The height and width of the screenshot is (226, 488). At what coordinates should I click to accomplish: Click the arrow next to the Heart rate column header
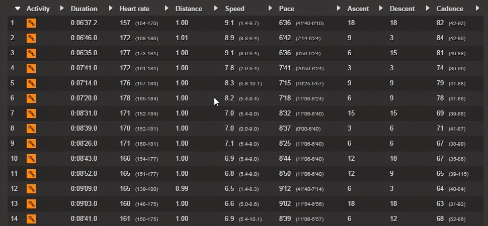point(167,9)
